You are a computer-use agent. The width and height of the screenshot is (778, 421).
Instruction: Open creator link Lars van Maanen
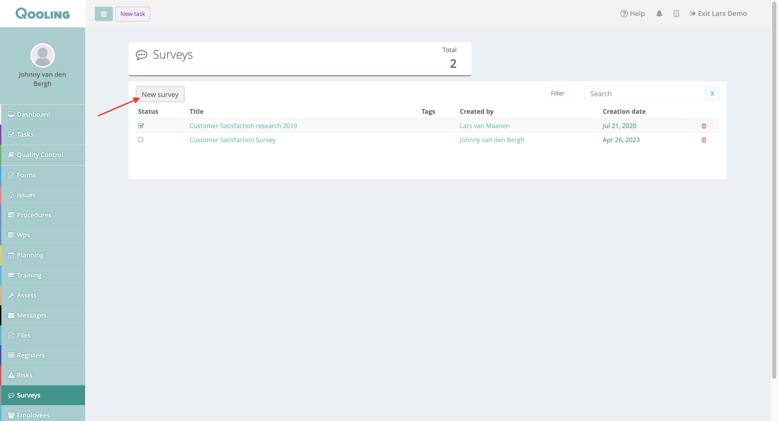pyautogui.click(x=484, y=126)
